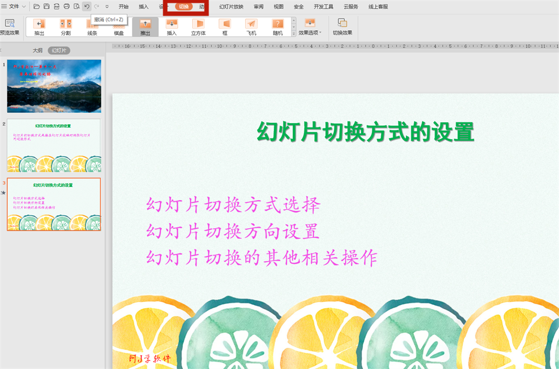
Task: Open the 线上客服 tab
Action: (x=378, y=6)
